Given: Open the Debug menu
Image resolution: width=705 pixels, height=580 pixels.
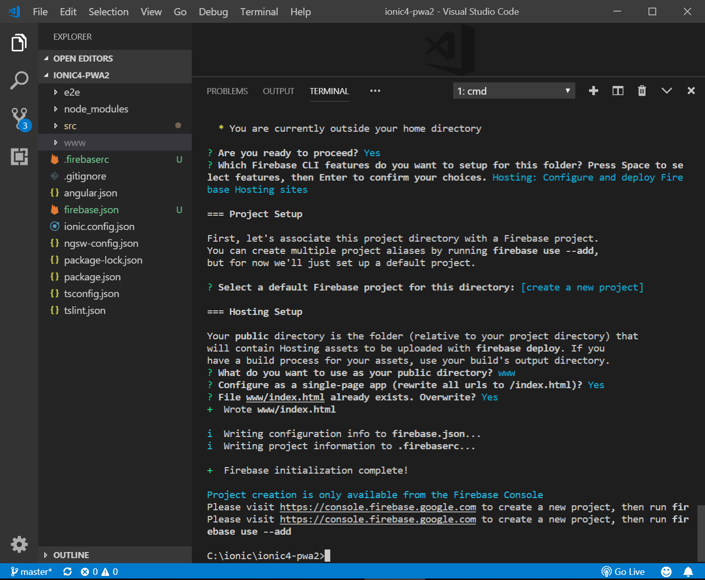Looking at the screenshot, I should coord(213,12).
